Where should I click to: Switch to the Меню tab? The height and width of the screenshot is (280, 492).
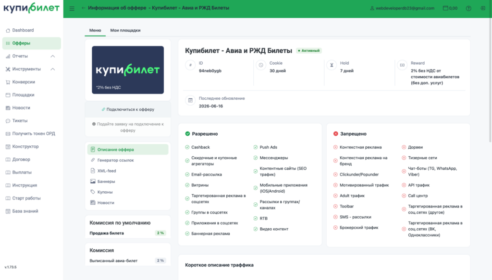pyautogui.click(x=95, y=30)
